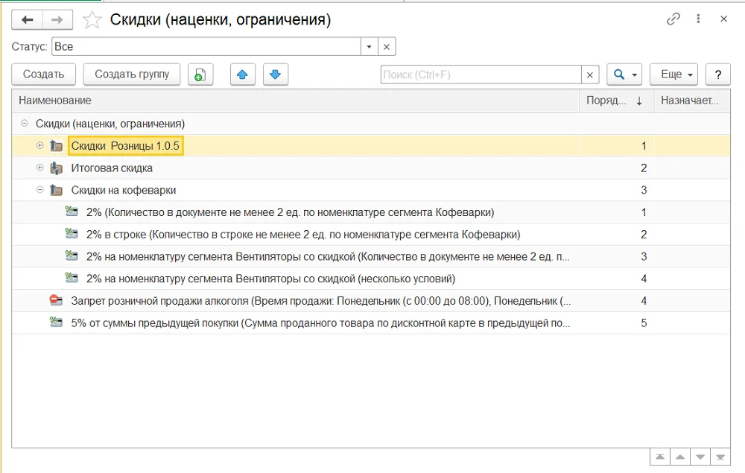745x473 pixels.
Task: Select the 5% от суммы предыдущей покупки row
Action: [371, 323]
